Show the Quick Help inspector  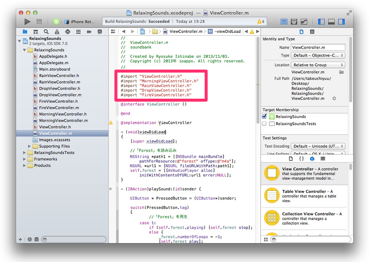312,32
